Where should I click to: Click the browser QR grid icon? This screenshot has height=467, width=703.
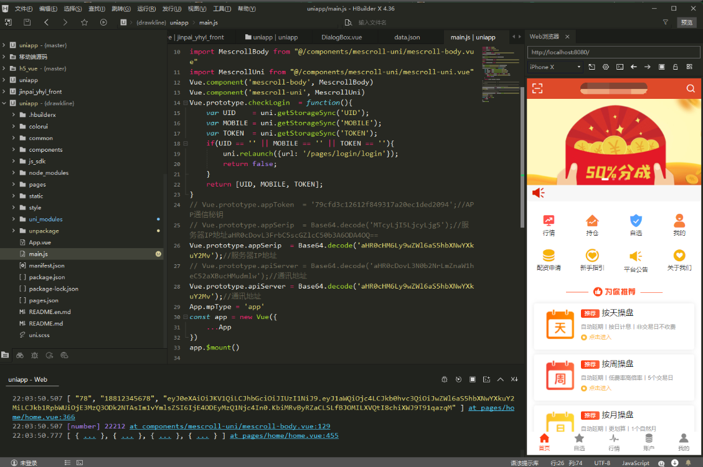point(689,67)
